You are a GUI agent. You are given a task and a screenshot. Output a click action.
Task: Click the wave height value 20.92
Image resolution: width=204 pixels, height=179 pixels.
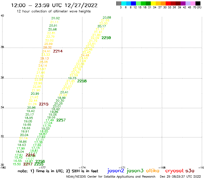coord(56,18)
